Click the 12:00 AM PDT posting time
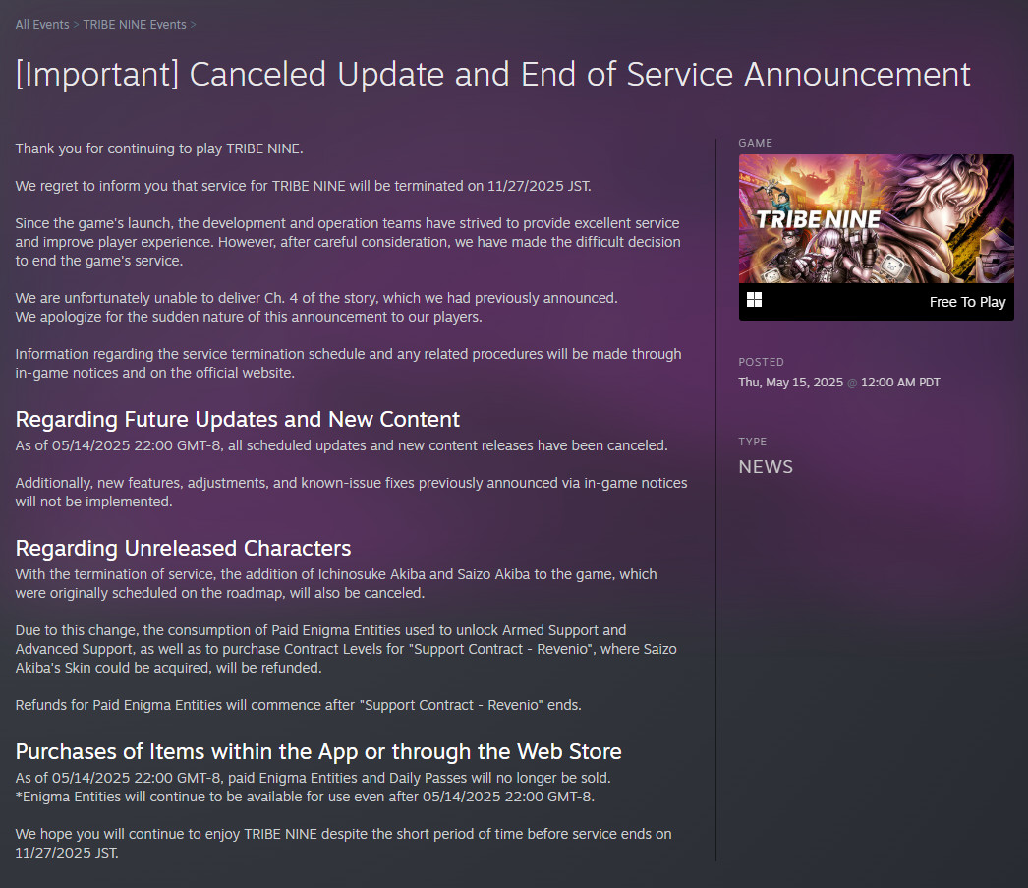Image resolution: width=1028 pixels, height=888 pixels. [900, 383]
